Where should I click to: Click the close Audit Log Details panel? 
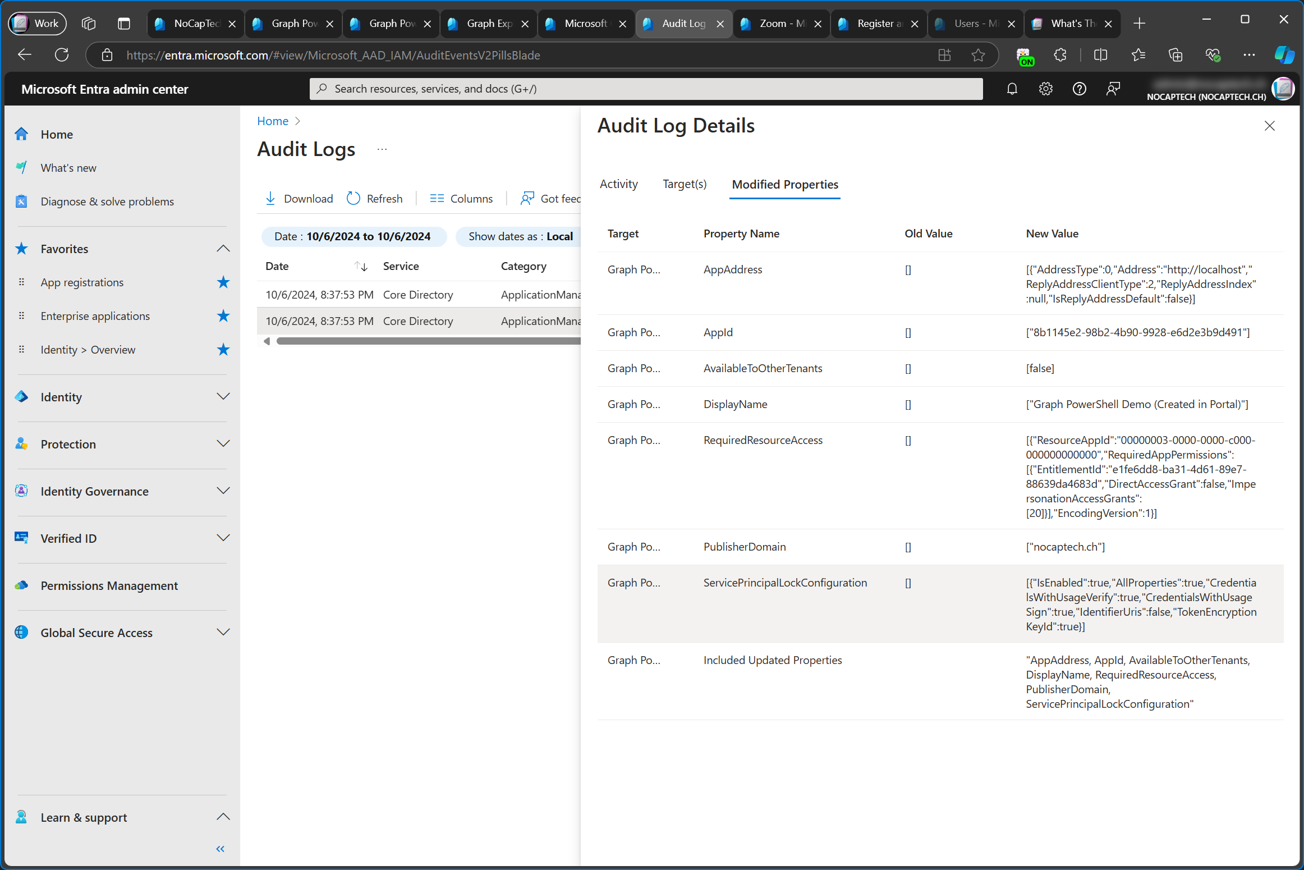tap(1269, 125)
